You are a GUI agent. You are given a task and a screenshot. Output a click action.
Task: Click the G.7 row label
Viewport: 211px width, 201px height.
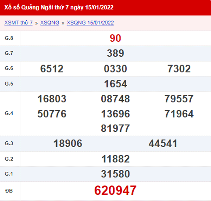9,53
